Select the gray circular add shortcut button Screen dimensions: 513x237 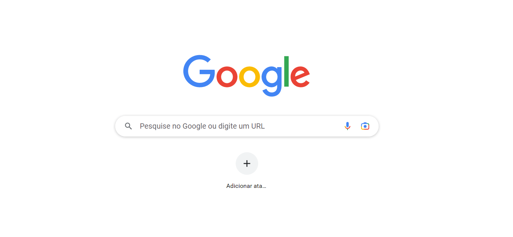247,163
